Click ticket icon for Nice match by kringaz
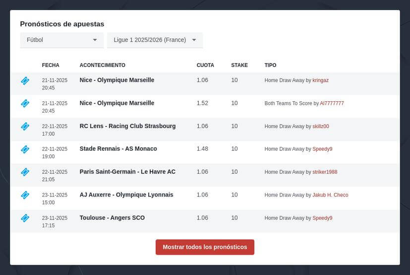Image resolution: width=410 pixels, height=275 pixels. pyautogui.click(x=25, y=80)
